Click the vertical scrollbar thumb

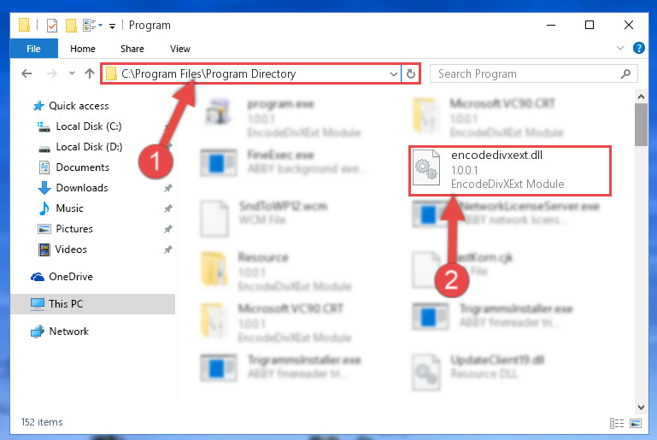point(641,125)
